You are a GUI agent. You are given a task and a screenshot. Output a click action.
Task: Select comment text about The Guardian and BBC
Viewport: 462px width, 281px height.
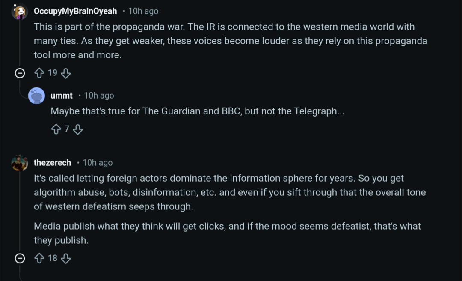tap(197, 111)
